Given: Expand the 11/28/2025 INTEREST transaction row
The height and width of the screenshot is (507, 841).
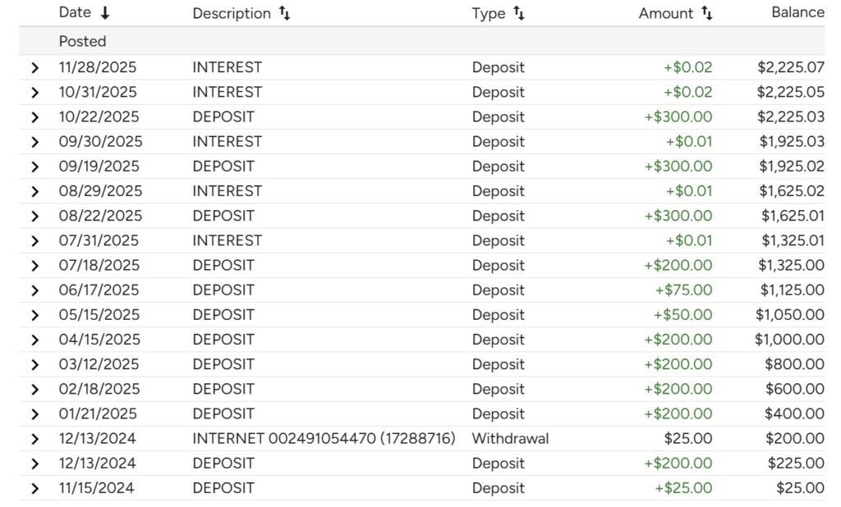Looking at the screenshot, I should point(34,68).
